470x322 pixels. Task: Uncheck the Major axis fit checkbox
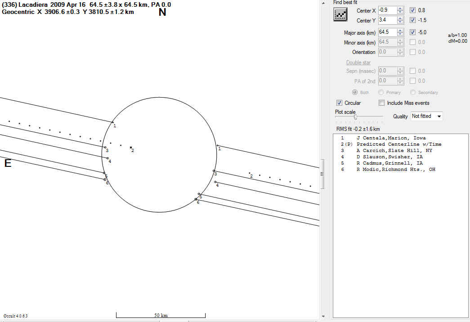(413, 32)
